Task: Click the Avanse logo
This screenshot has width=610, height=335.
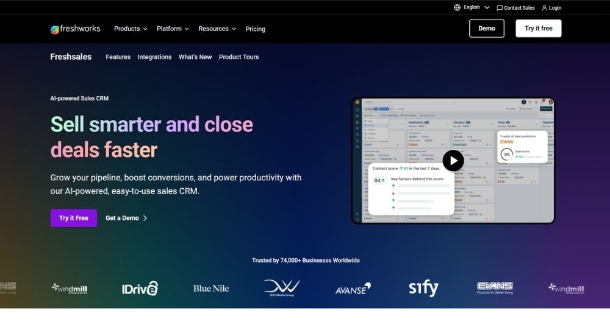Action: (353, 288)
